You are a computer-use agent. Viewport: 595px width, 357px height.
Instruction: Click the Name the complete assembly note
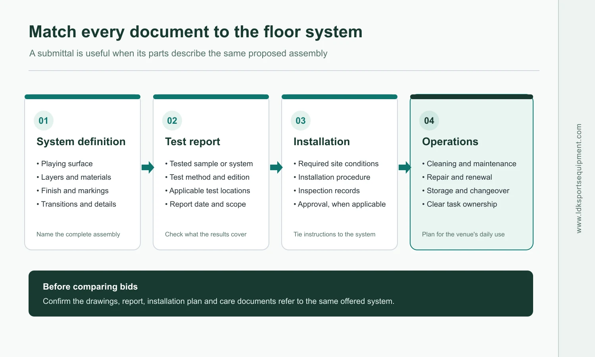(x=78, y=234)
